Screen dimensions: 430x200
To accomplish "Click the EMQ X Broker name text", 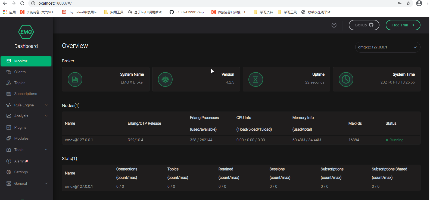I will tap(132, 82).
